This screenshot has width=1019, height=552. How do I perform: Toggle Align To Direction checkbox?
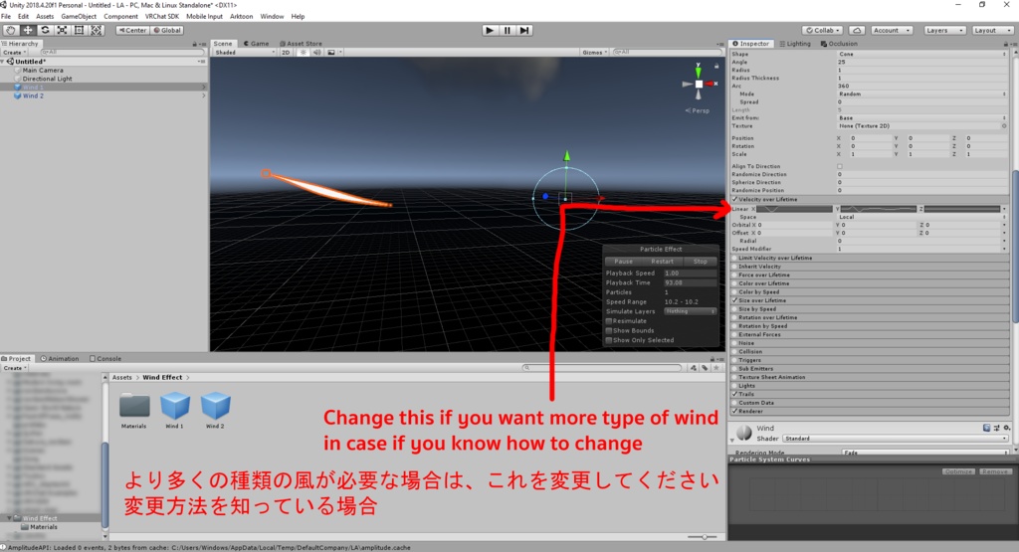pos(840,166)
